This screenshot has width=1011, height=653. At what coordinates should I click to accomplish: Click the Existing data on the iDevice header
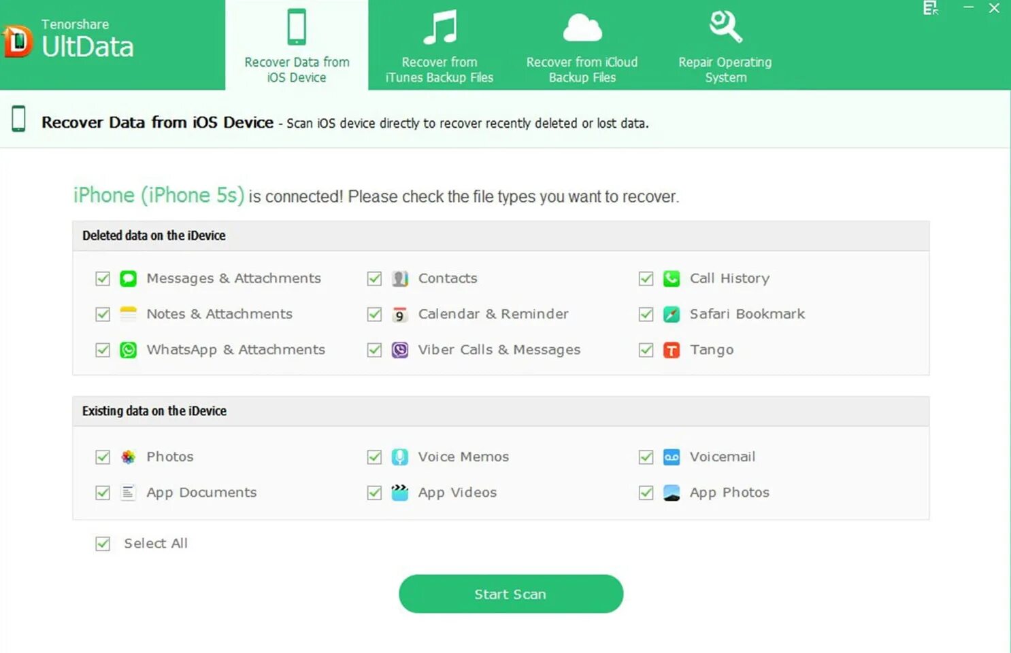[501, 411]
